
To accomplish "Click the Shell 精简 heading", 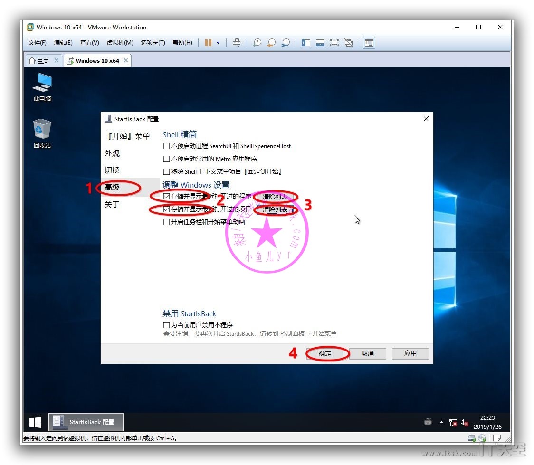I will coord(180,134).
